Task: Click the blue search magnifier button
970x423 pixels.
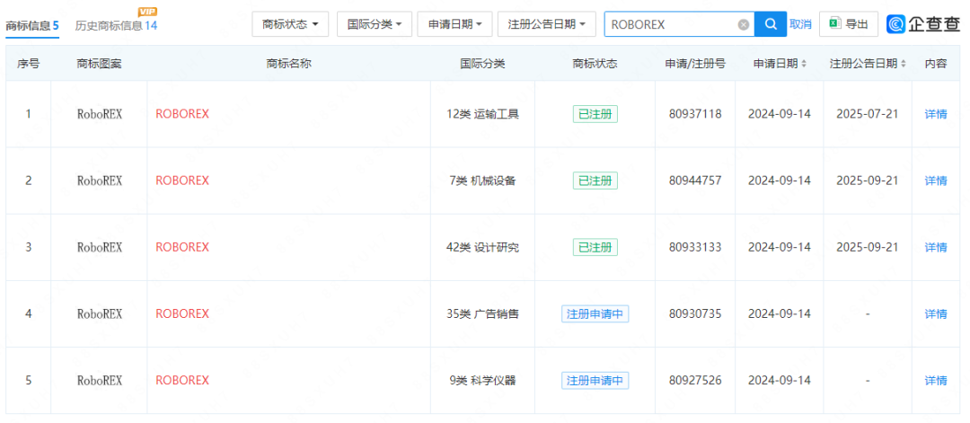Action: tap(771, 24)
